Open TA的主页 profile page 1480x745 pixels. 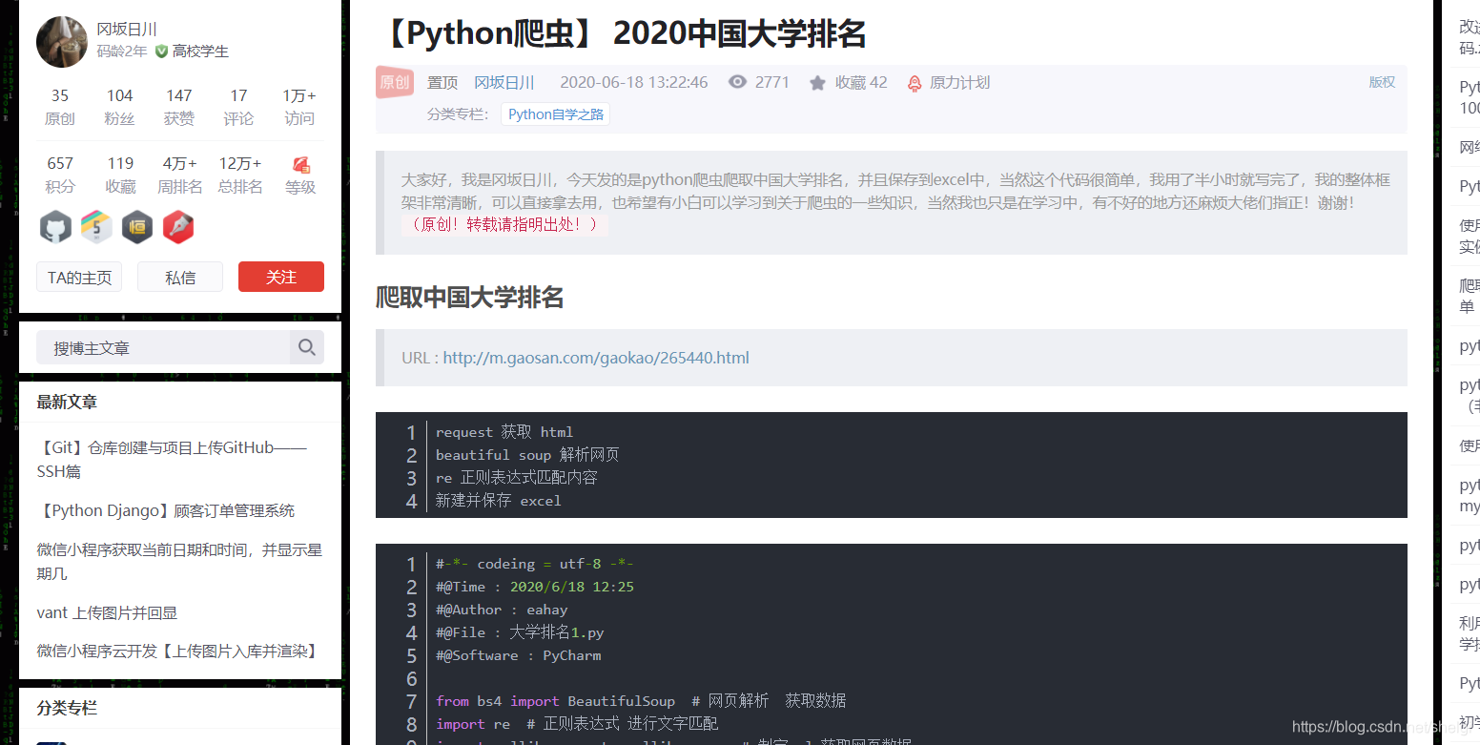79,277
